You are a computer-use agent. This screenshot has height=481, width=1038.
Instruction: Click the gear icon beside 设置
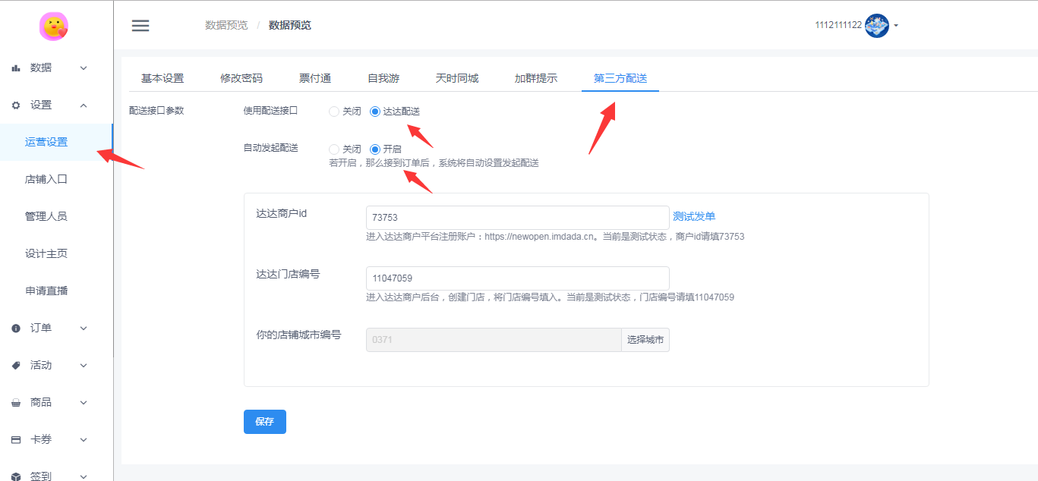16,105
